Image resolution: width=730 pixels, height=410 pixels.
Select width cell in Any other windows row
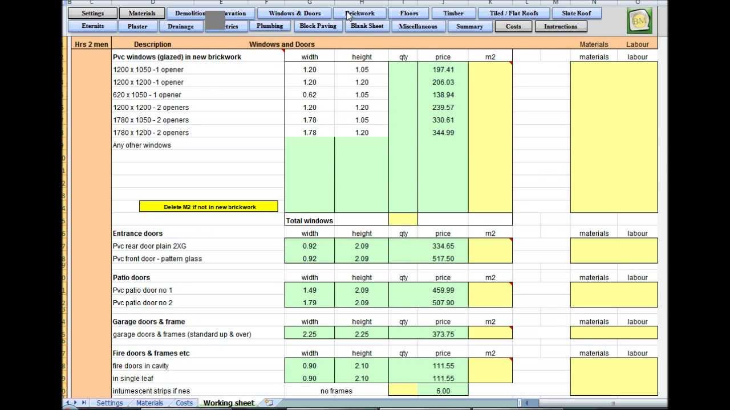[x=310, y=145]
